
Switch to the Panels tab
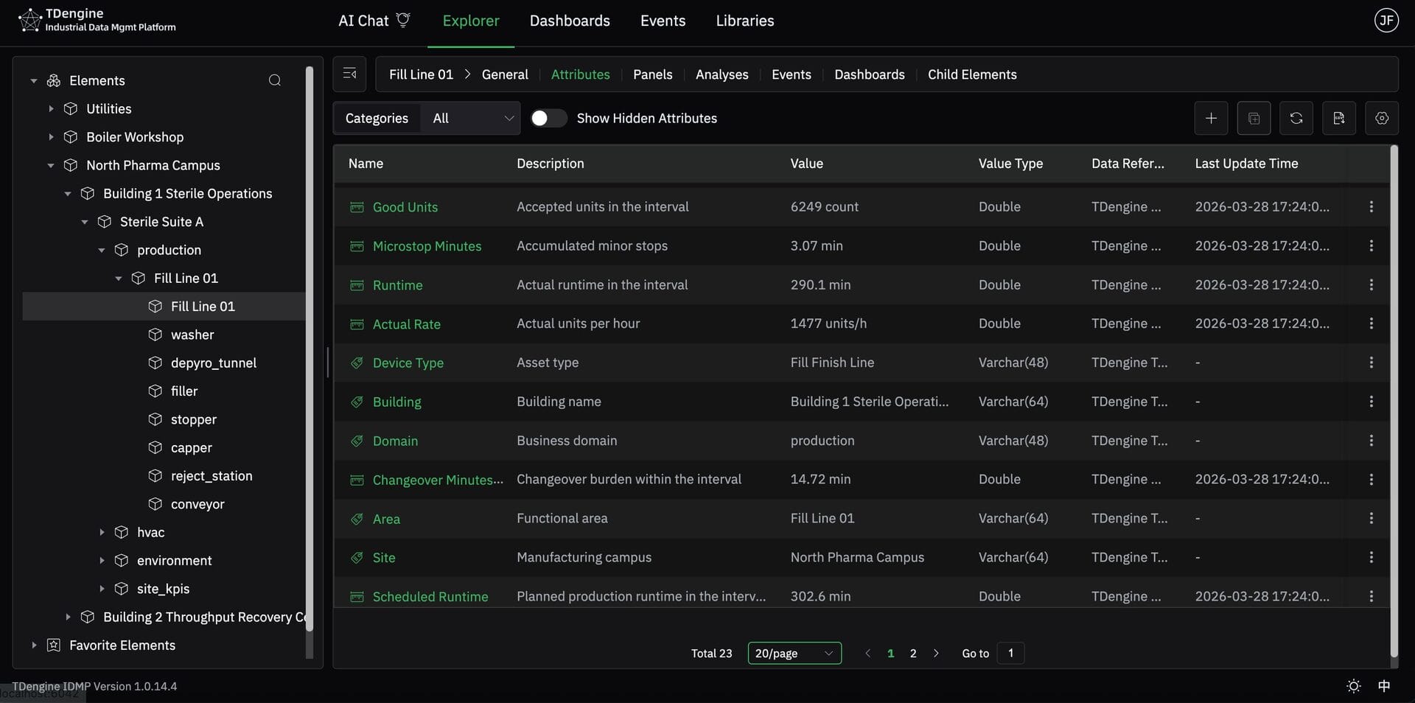(x=652, y=74)
